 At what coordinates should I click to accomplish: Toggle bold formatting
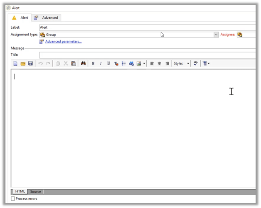[x=93, y=63]
